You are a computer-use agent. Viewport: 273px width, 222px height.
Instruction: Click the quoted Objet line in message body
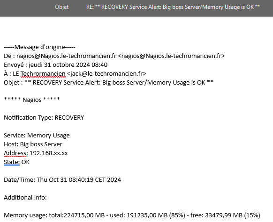109,83
